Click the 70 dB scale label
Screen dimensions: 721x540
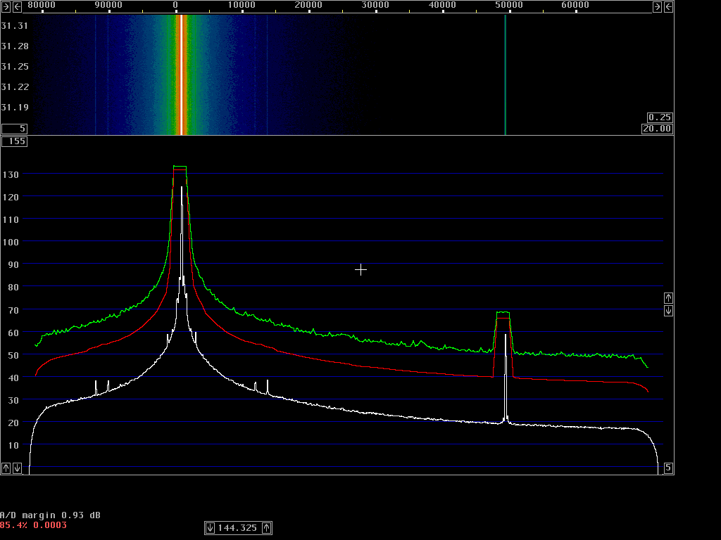13,310
